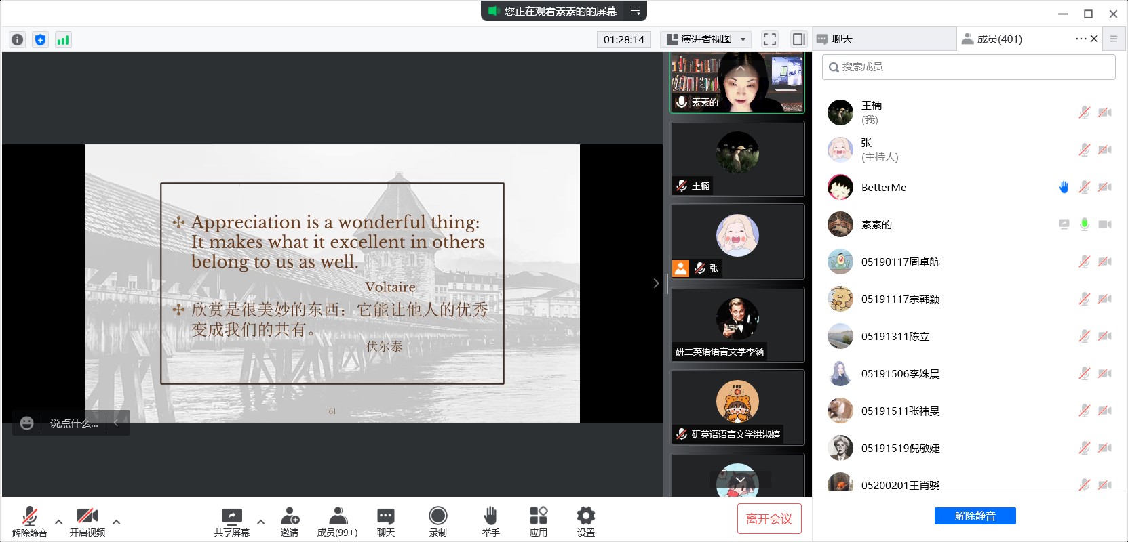Click the red 离开会议 button
Viewport: 1128px width, 542px height.
[769, 519]
